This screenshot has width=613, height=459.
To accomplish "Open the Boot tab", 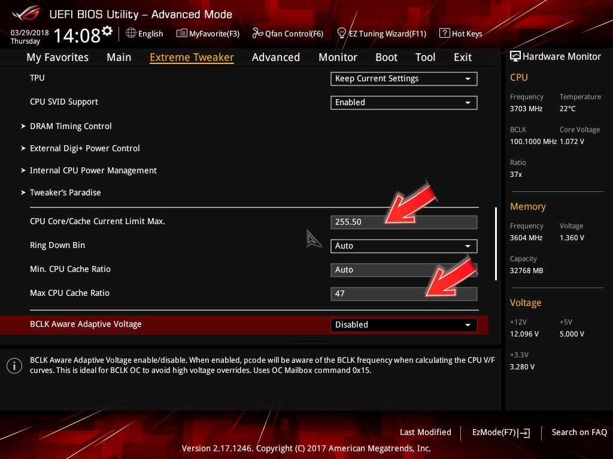I will (x=386, y=57).
